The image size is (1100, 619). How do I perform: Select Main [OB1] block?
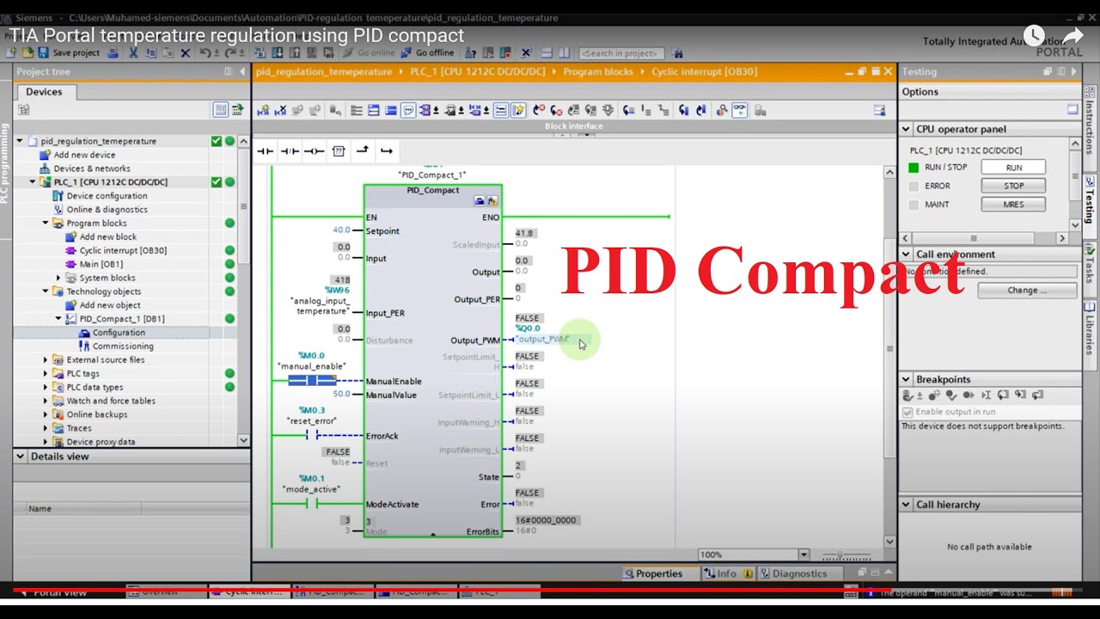tap(101, 264)
